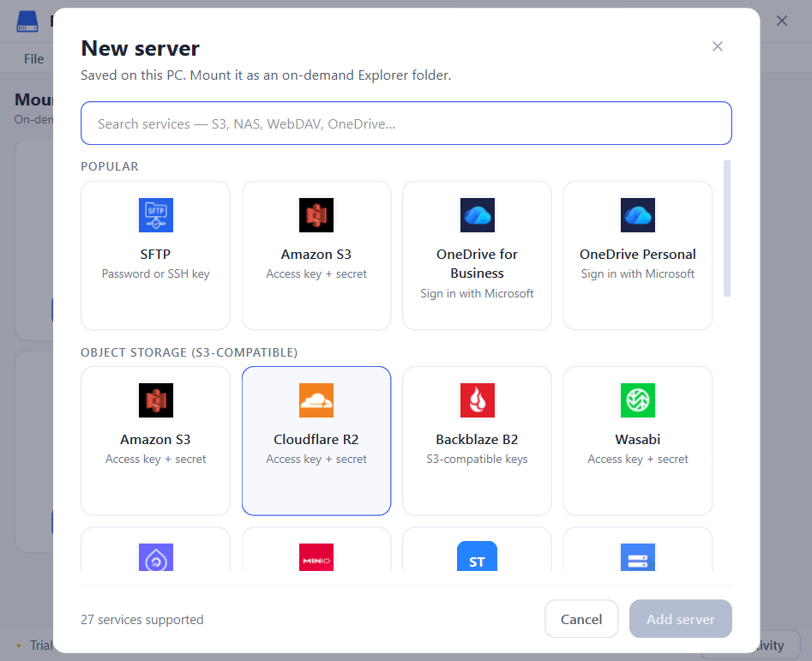Select the Cloudflare R2 orange cloud icon

316,400
